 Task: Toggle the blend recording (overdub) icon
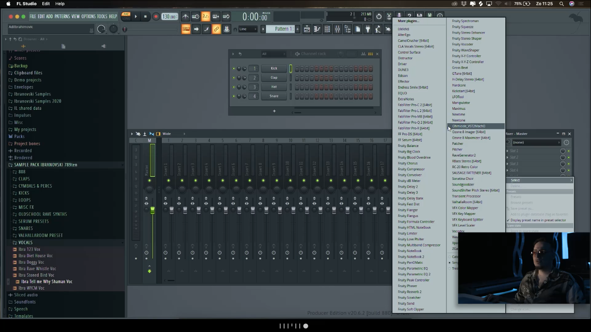point(215,16)
